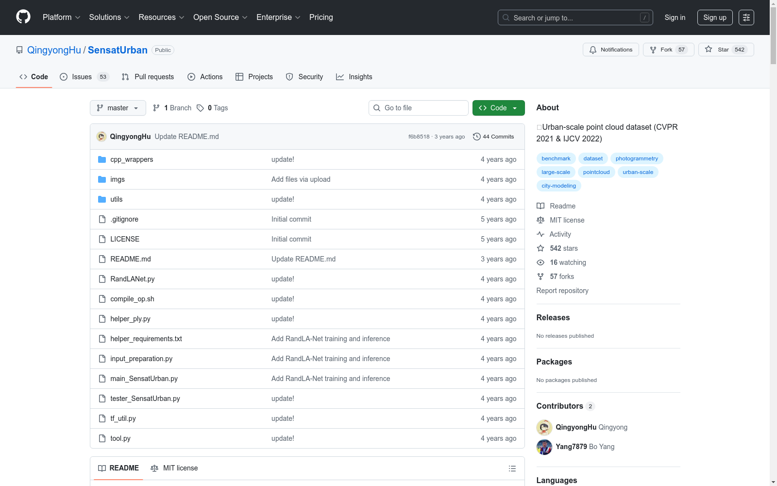Open the QingyongHu owner link
The width and height of the screenshot is (777, 486).
[54, 50]
